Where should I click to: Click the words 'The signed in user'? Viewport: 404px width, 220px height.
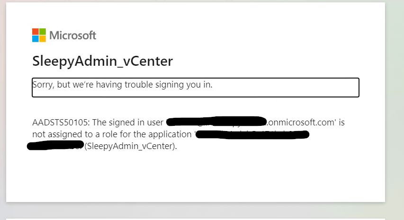[131, 123]
